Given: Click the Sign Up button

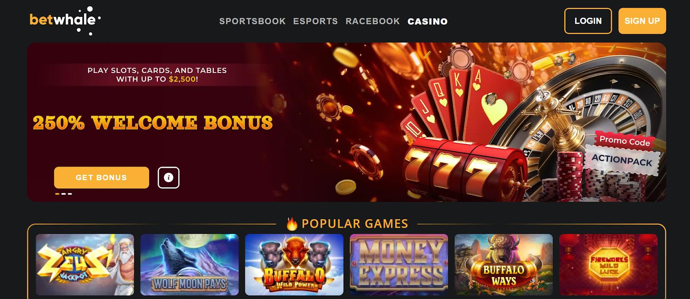Looking at the screenshot, I should [642, 21].
